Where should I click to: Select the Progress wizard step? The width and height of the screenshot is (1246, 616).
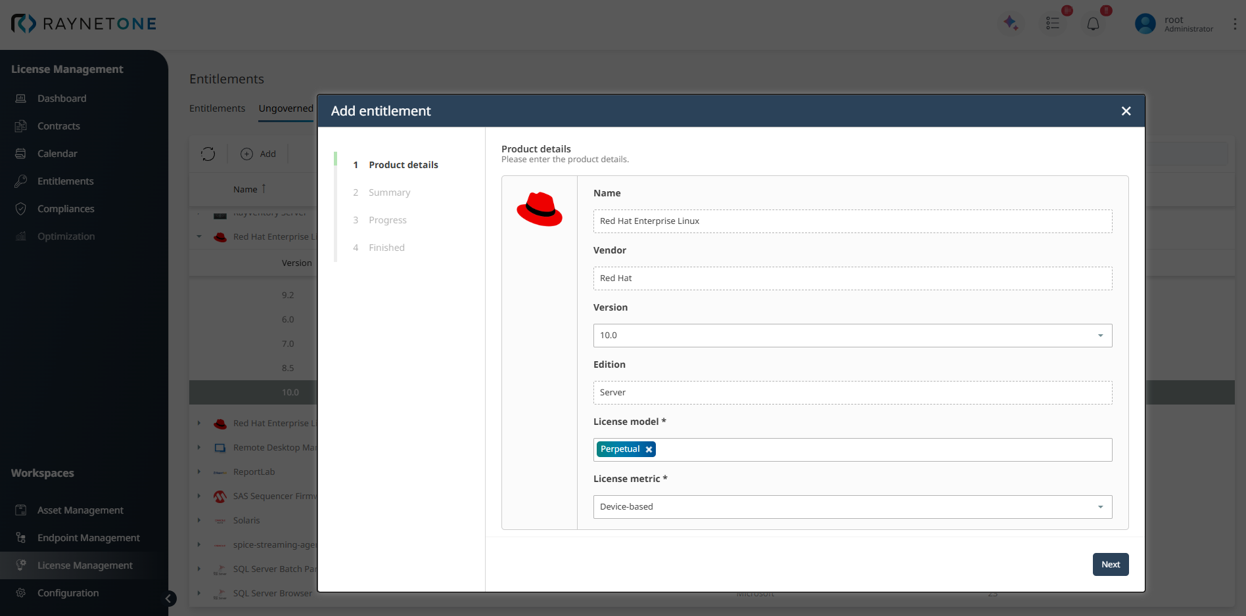387,220
